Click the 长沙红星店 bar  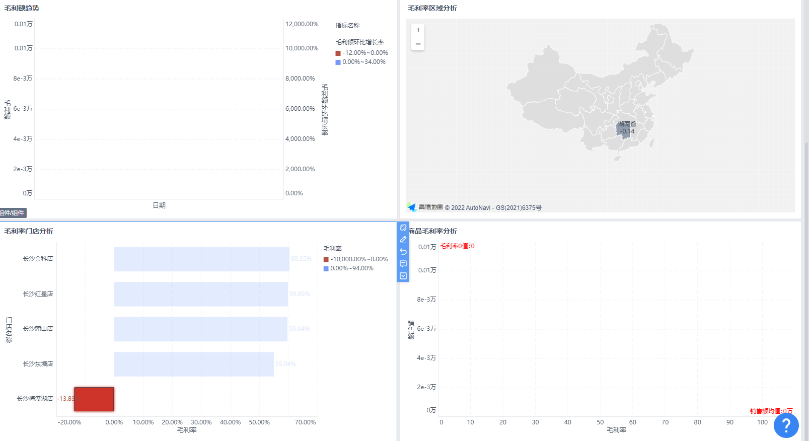[x=201, y=294]
